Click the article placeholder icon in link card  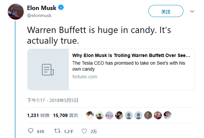48,70
